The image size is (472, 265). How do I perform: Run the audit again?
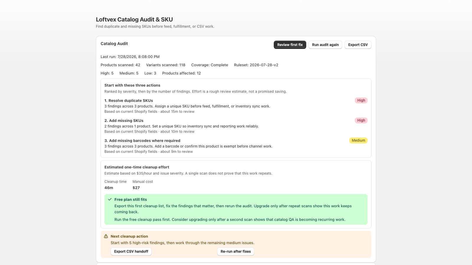(325, 45)
